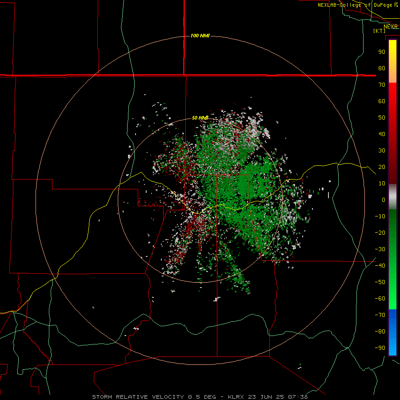Click the 10 value on the velocity scale
The width and height of the screenshot is (400, 400).
pyautogui.click(x=382, y=184)
